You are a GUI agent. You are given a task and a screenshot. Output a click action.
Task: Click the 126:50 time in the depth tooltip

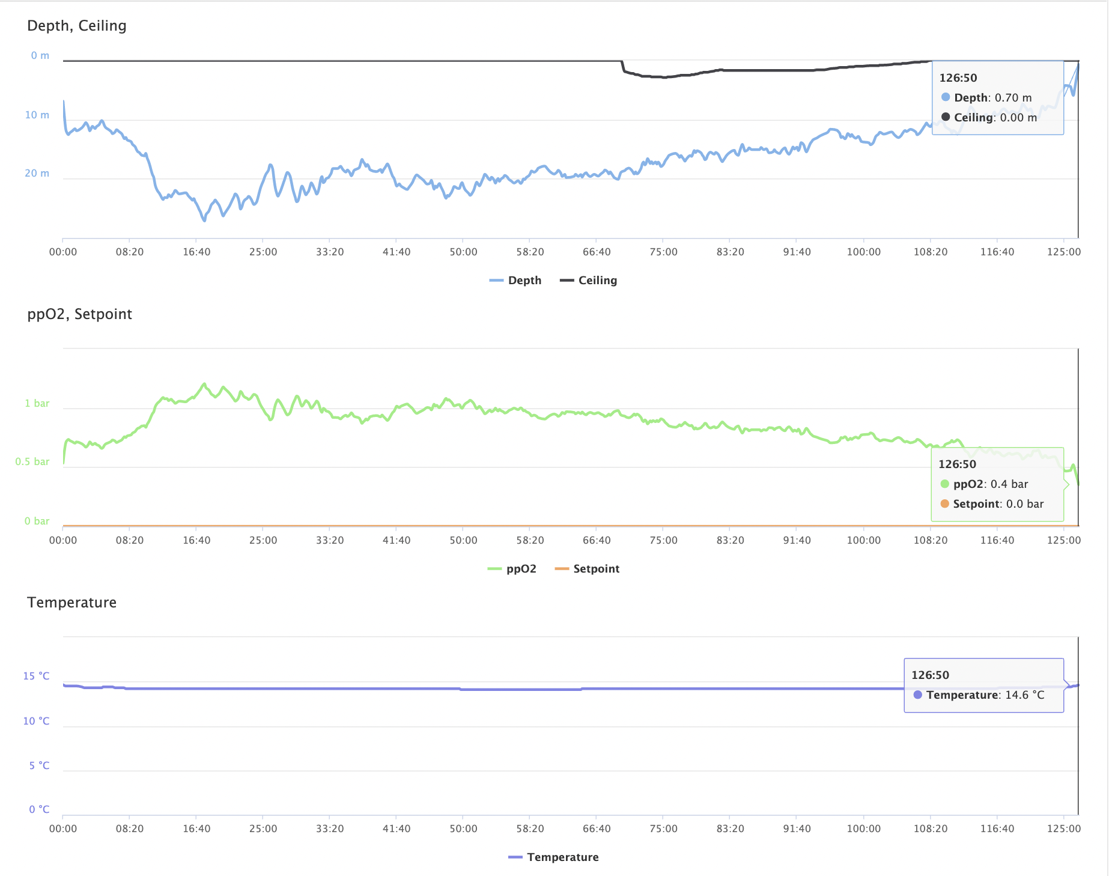click(958, 78)
